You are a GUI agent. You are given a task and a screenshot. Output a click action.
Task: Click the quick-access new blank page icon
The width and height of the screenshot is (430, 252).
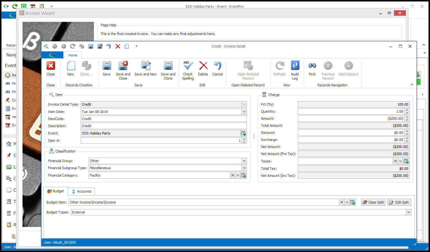[x=127, y=46]
